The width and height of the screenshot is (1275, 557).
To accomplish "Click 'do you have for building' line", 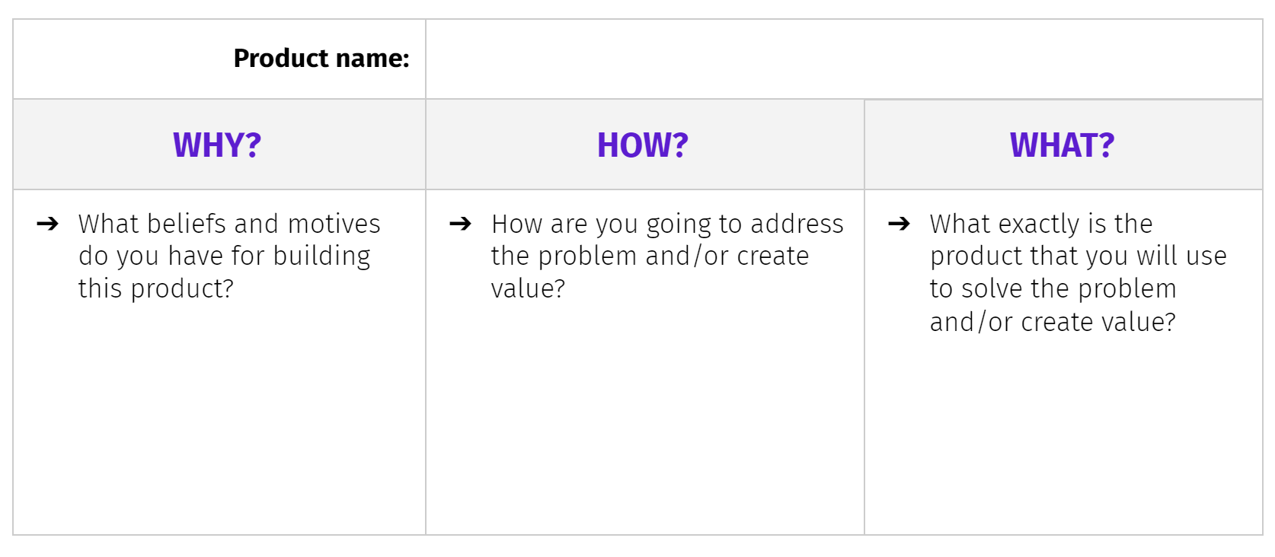I will click(225, 256).
